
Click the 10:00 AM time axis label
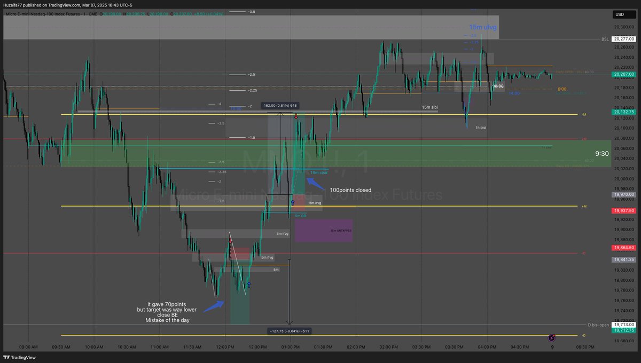[94, 347]
